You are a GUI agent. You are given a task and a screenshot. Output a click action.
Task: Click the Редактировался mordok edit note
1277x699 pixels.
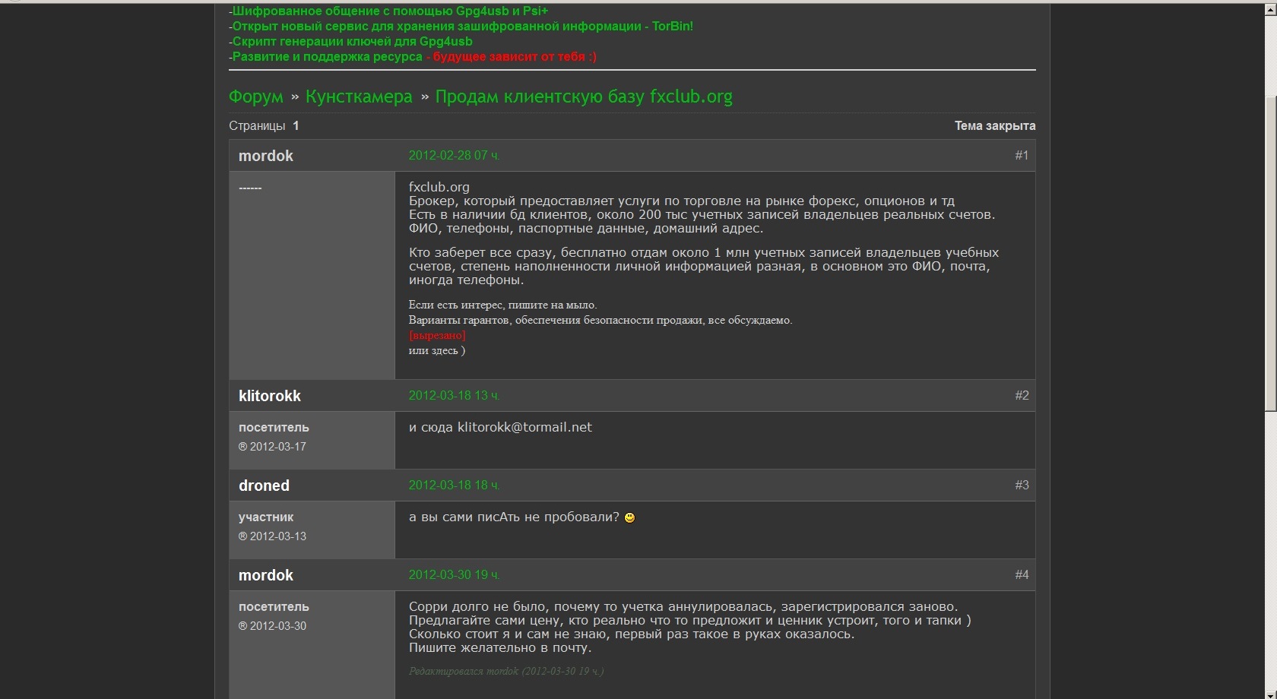[x=506, y=672]
